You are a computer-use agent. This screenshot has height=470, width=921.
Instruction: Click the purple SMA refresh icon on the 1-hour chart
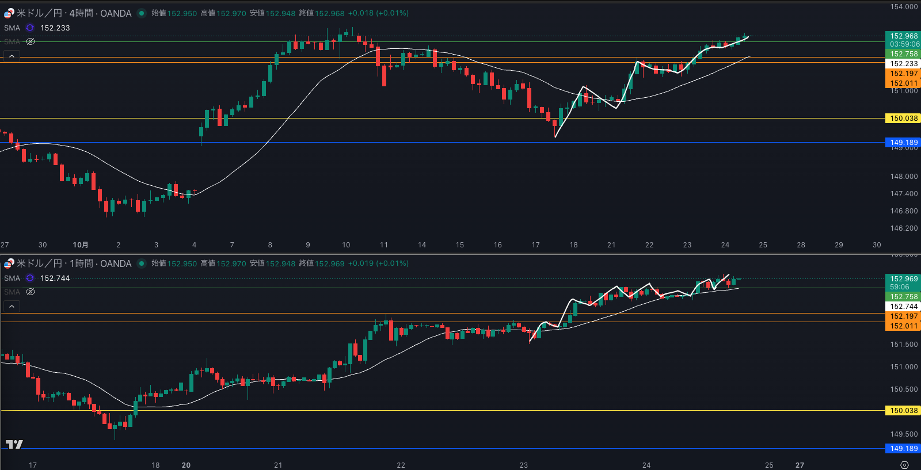[30, 278]
